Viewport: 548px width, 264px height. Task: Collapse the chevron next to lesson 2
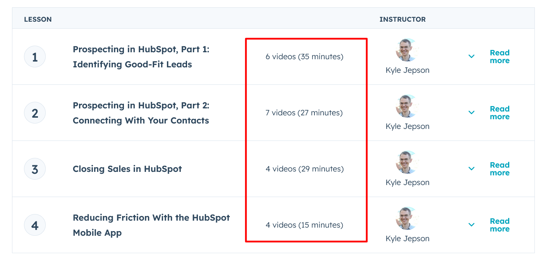click(472, 113)
